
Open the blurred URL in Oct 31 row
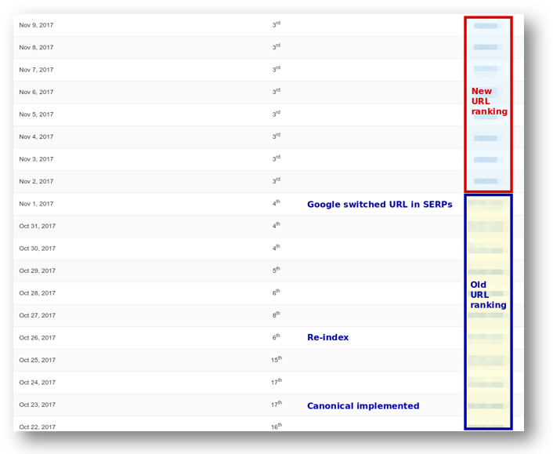coord(486,227)
